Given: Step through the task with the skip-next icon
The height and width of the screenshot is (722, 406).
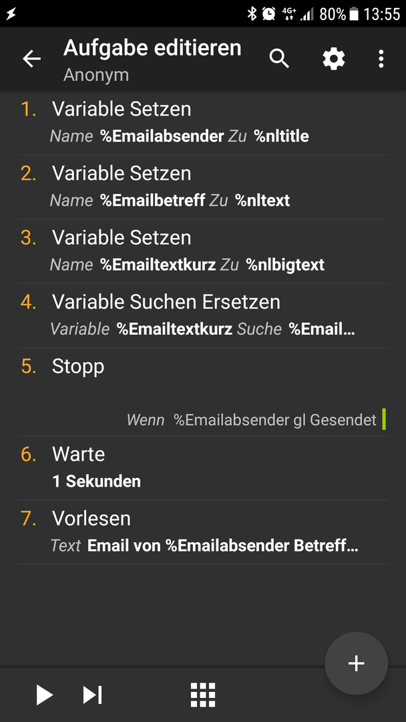Looking at the screenshot, I should tap(92, 695).
